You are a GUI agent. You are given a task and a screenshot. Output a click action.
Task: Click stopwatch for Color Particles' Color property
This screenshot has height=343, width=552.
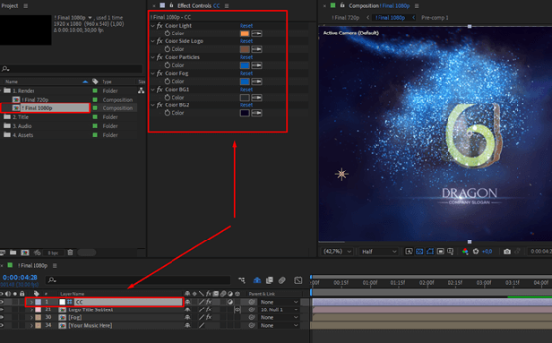click(x=168, y=65)
